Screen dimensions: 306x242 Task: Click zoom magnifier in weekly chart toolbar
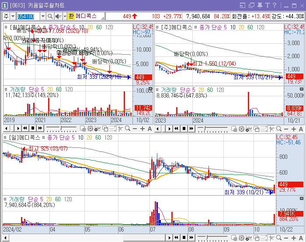pos(279,129)
